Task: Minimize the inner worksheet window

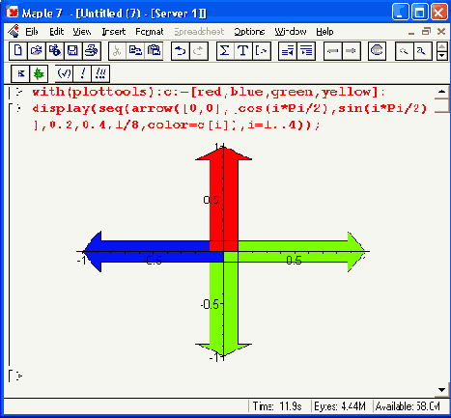Action: coord(411,32)
